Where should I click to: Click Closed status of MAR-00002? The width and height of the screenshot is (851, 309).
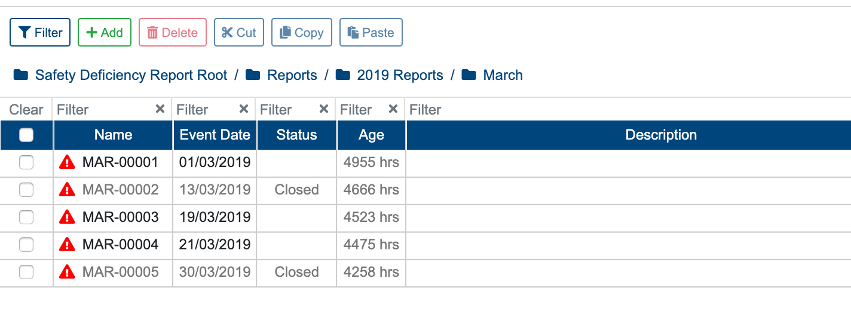296,190
